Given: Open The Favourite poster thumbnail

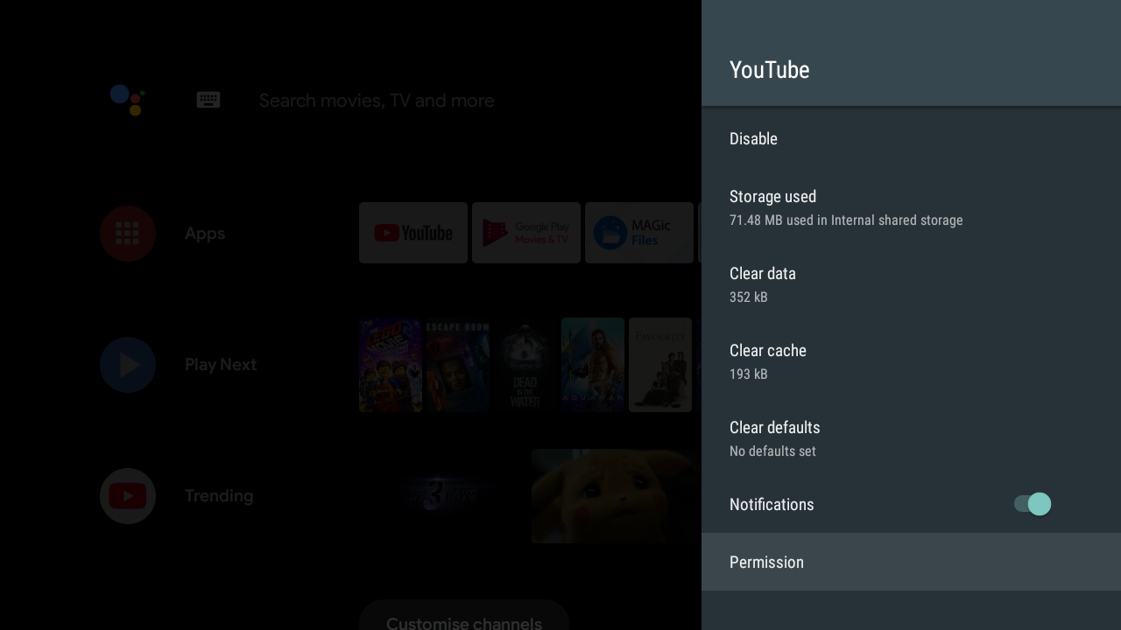Looking at the screenshot, I should point(660,365).
